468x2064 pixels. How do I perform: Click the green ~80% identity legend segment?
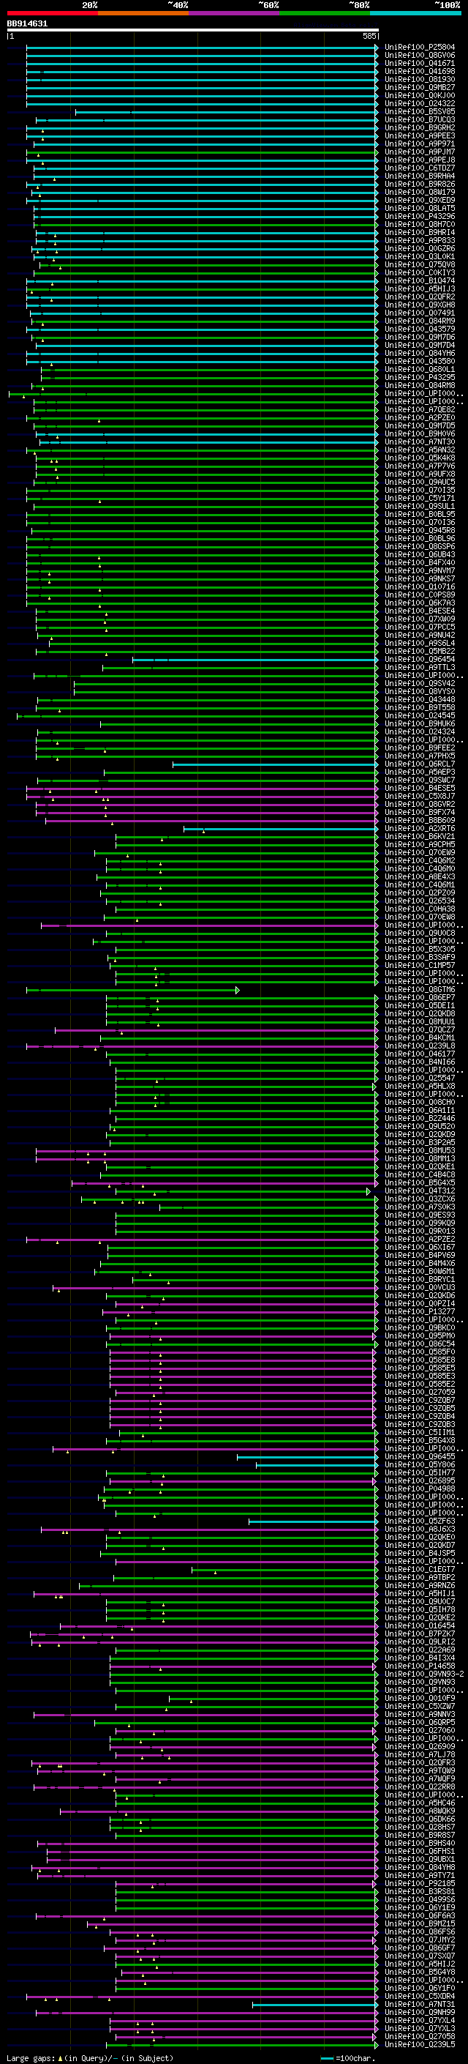click(x=325, y=13)
